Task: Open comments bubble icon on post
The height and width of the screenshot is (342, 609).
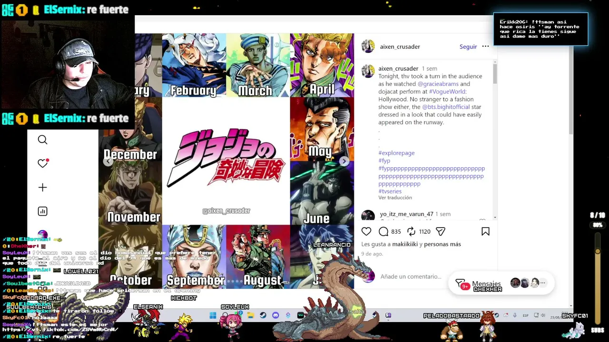Action: pos(383,231)
